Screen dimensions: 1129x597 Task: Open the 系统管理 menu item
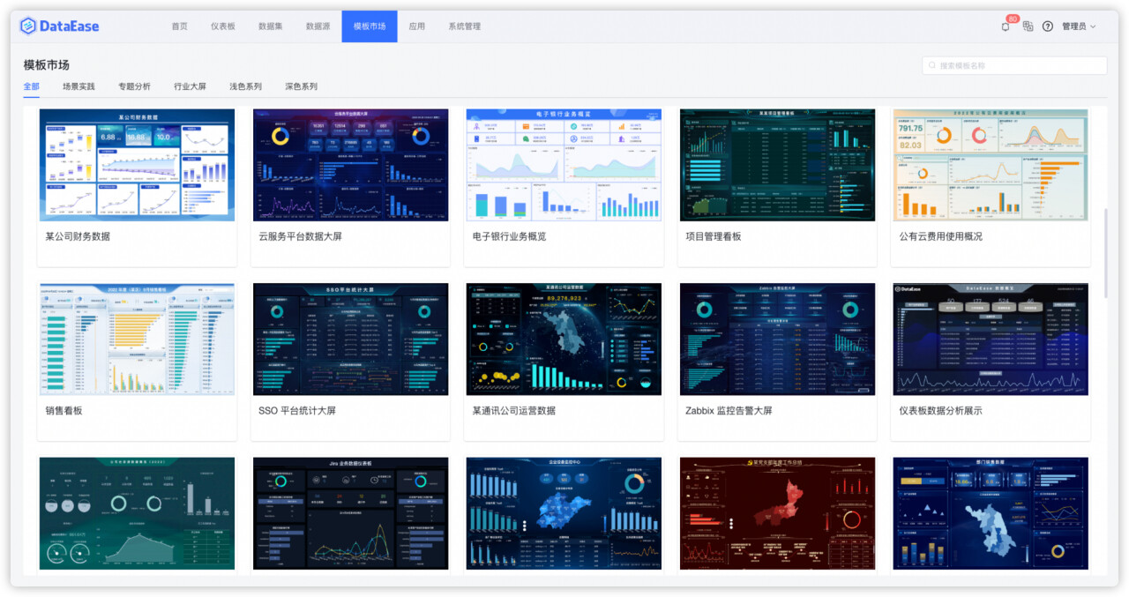tap(464, 26)
